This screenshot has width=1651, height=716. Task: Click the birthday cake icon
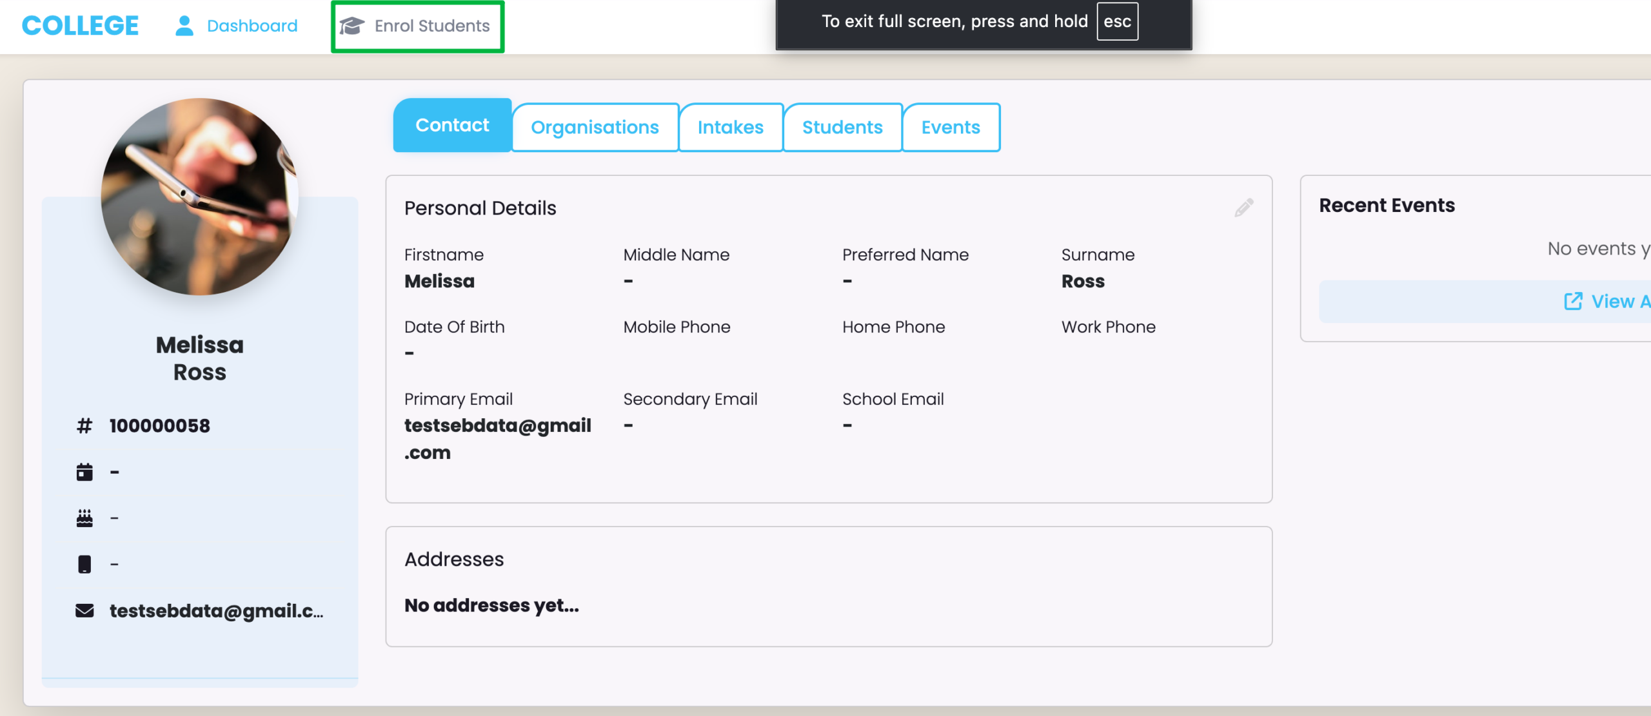pyautogui.click(x=84, y=518)
